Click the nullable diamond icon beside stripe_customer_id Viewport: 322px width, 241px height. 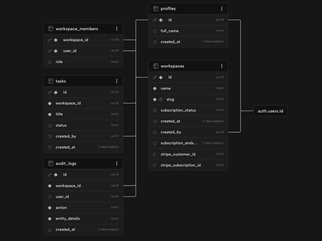click(155, 154)
